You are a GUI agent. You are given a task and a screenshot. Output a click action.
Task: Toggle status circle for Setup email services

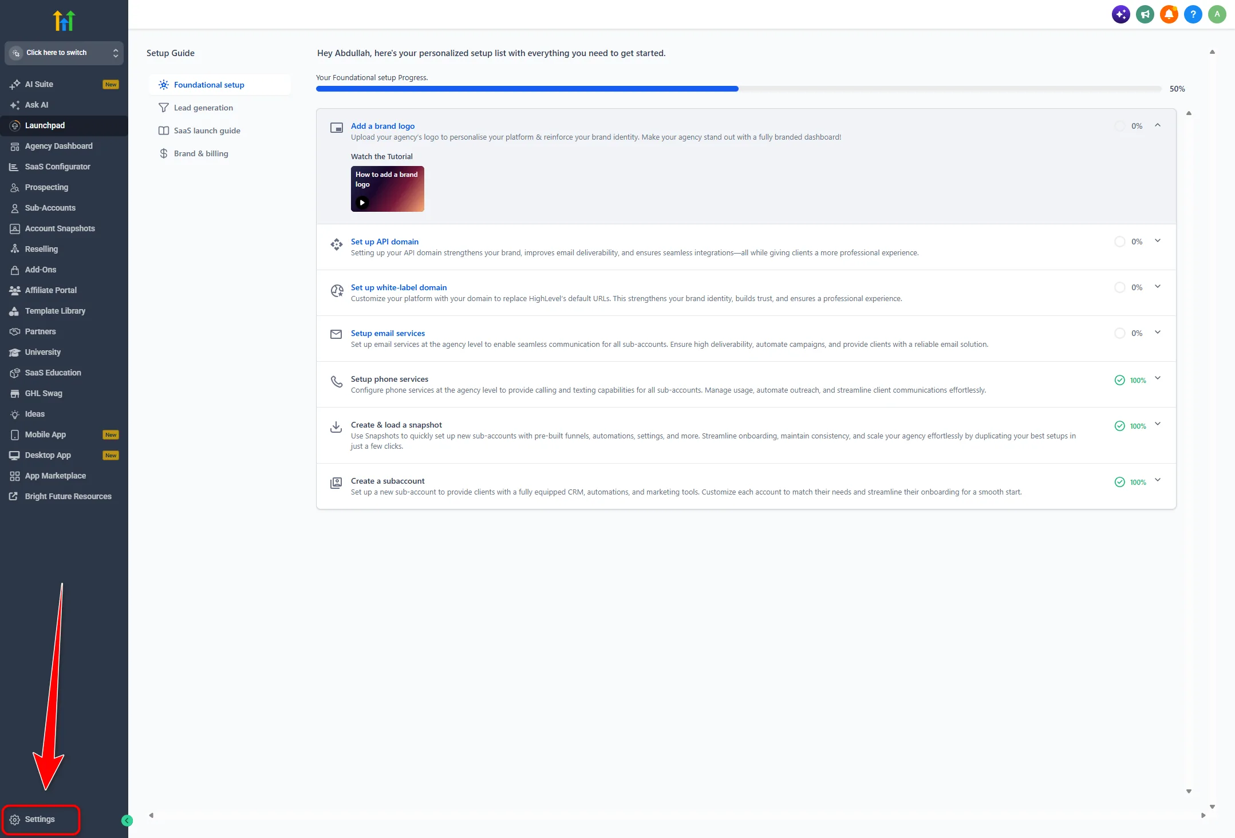1119,333
